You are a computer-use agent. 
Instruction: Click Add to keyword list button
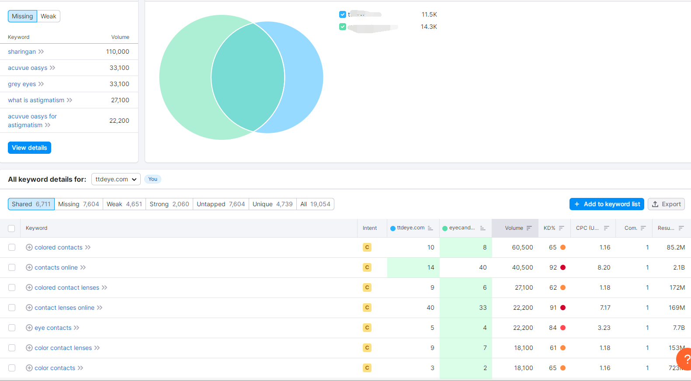tap(606, 204)
